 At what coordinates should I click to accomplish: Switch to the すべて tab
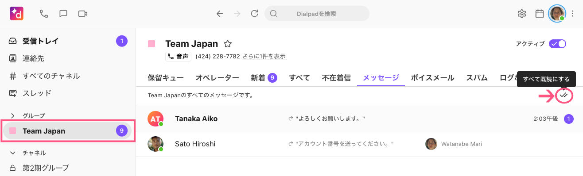tap(299, 78)
